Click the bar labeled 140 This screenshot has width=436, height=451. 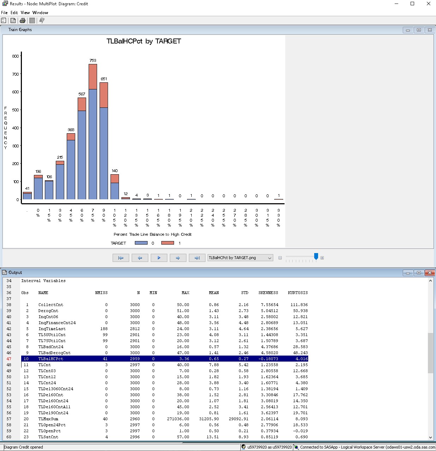coord(115,187)
